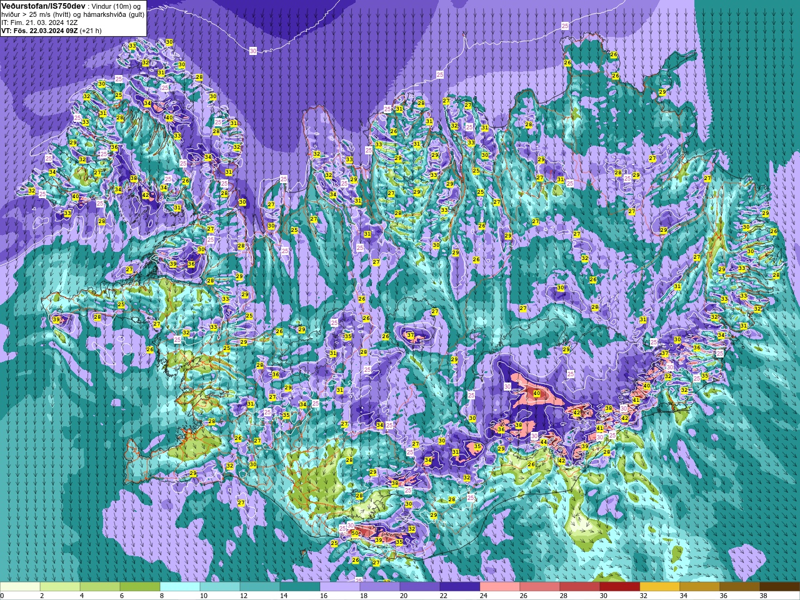800x600 pixels.
Task: Click the '34' tick label on the bottom legend scale
Action: pyautogui.click(x=684, y=596)
